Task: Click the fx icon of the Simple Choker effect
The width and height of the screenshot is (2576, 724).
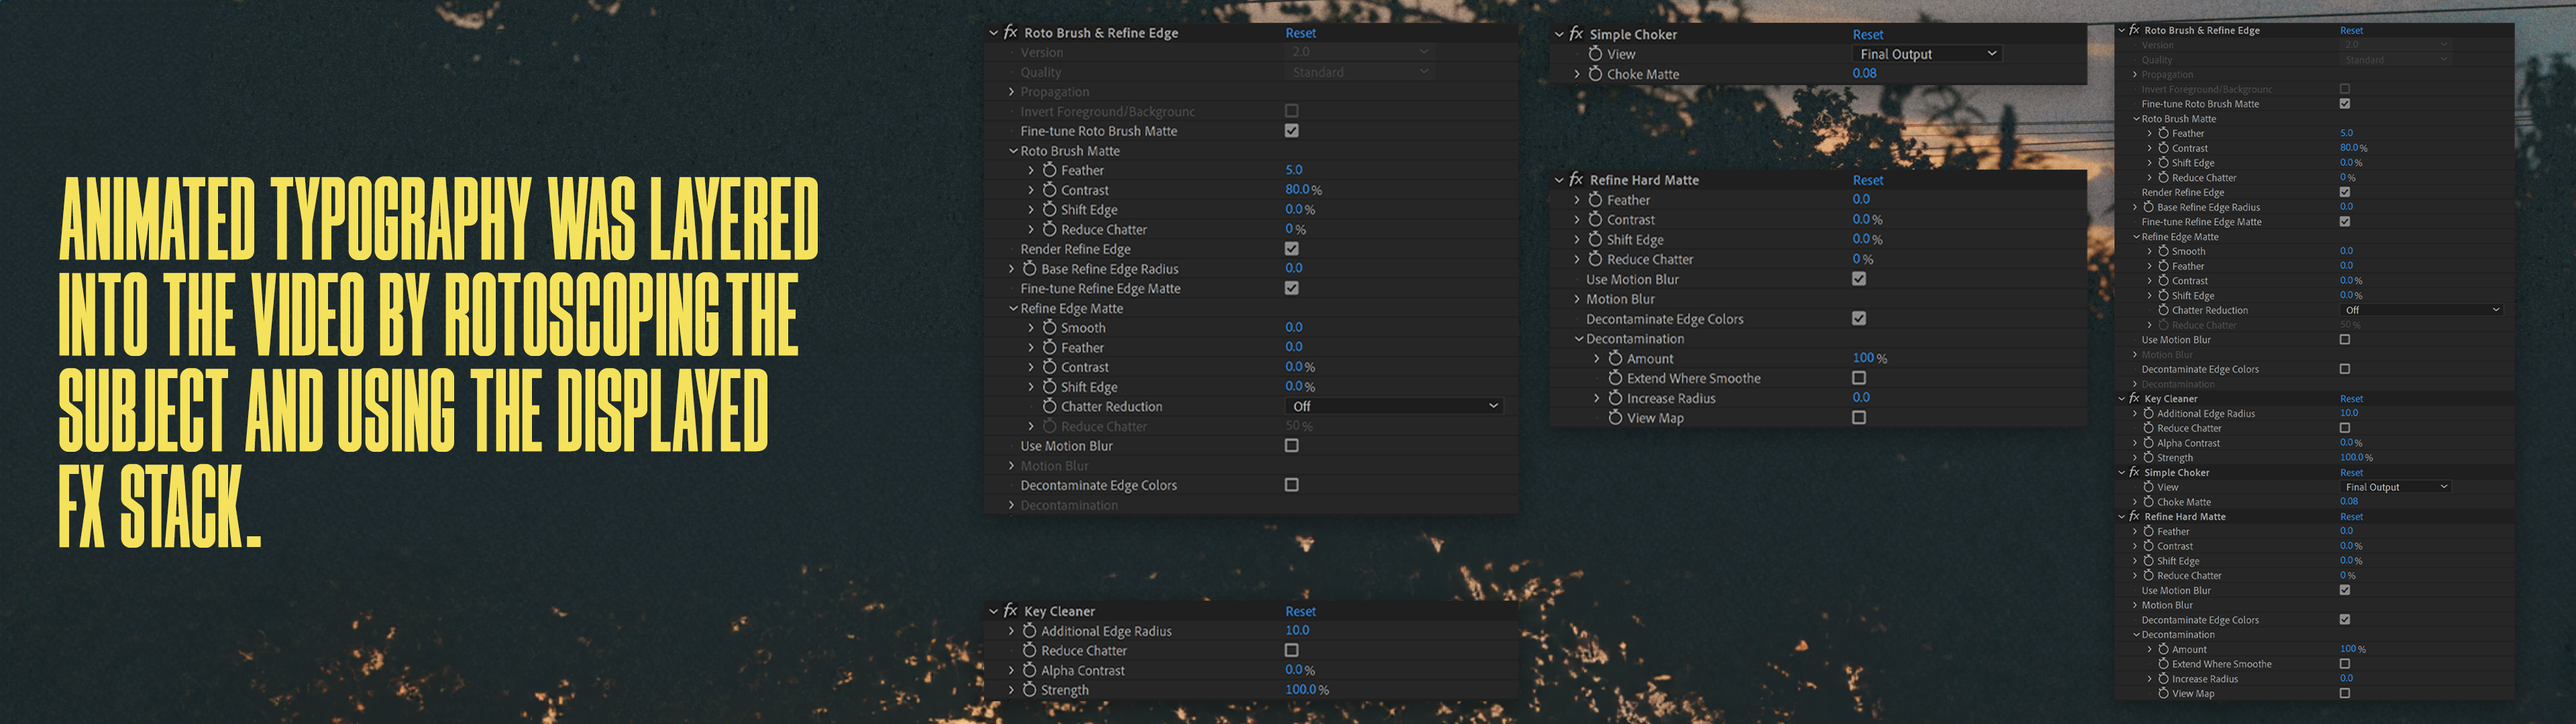Action: [1576, 34]
